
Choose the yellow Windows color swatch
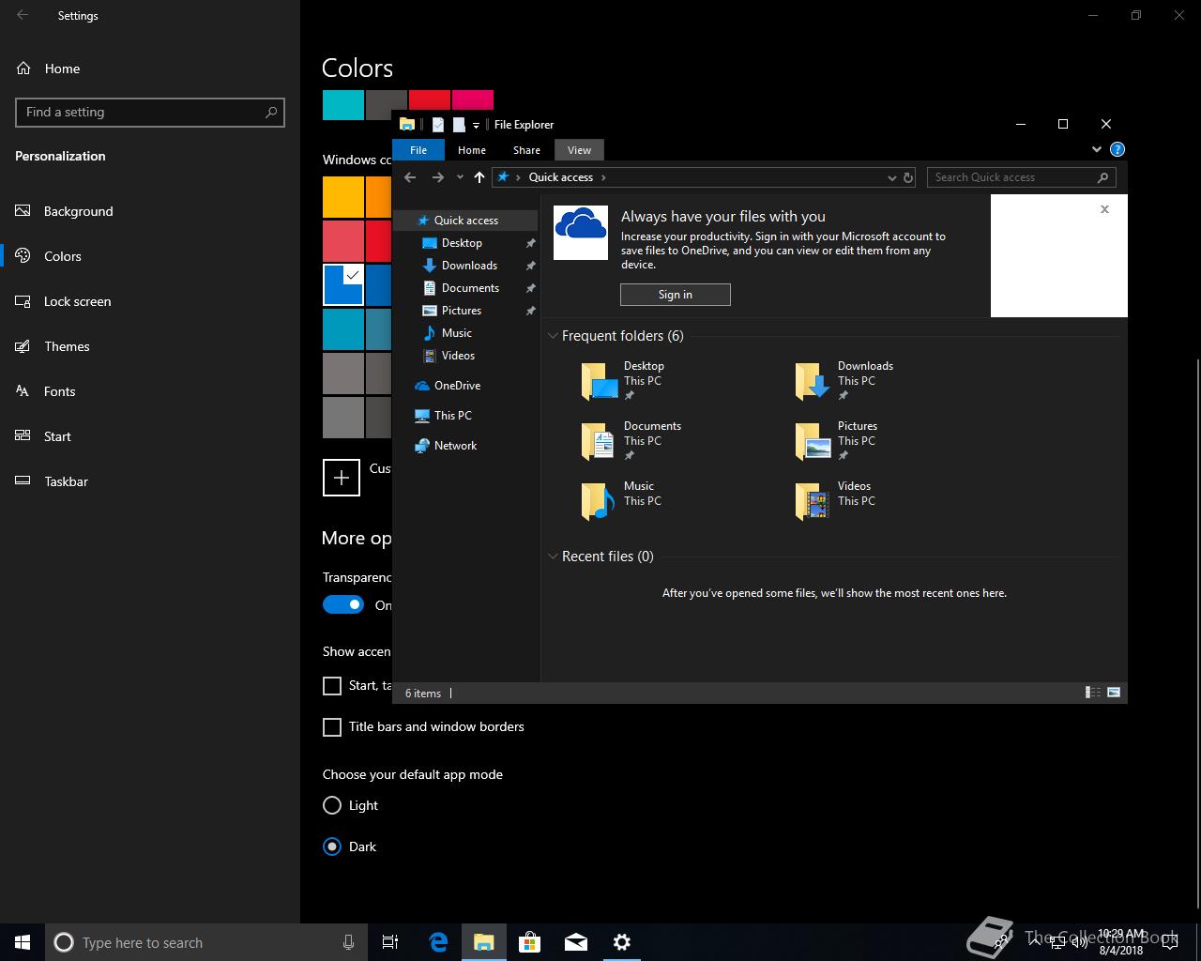click(x=343, y=197)
